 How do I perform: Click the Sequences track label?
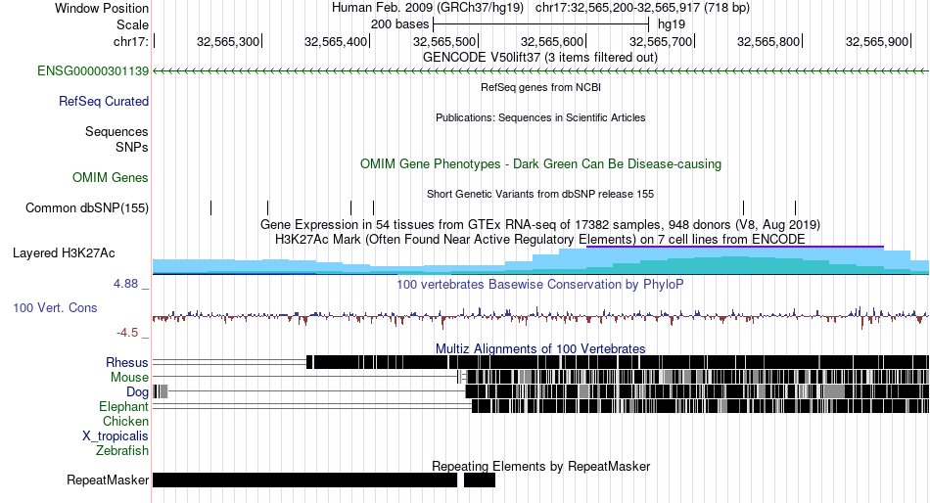coord(116,132)
